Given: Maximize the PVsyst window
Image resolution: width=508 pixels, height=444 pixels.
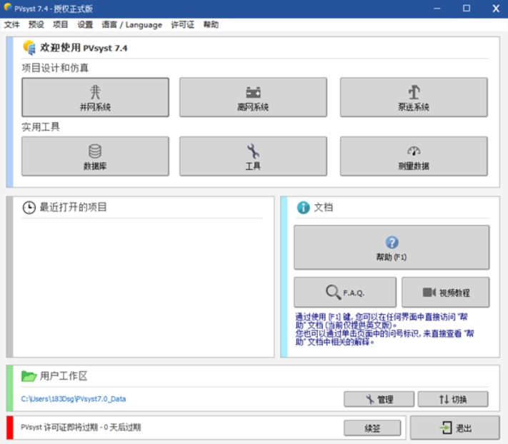Looking at the screenshot, I should [467, 9].
